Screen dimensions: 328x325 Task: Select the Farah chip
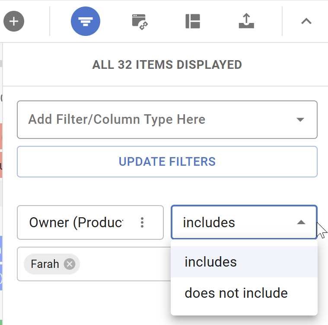point(45,264)
